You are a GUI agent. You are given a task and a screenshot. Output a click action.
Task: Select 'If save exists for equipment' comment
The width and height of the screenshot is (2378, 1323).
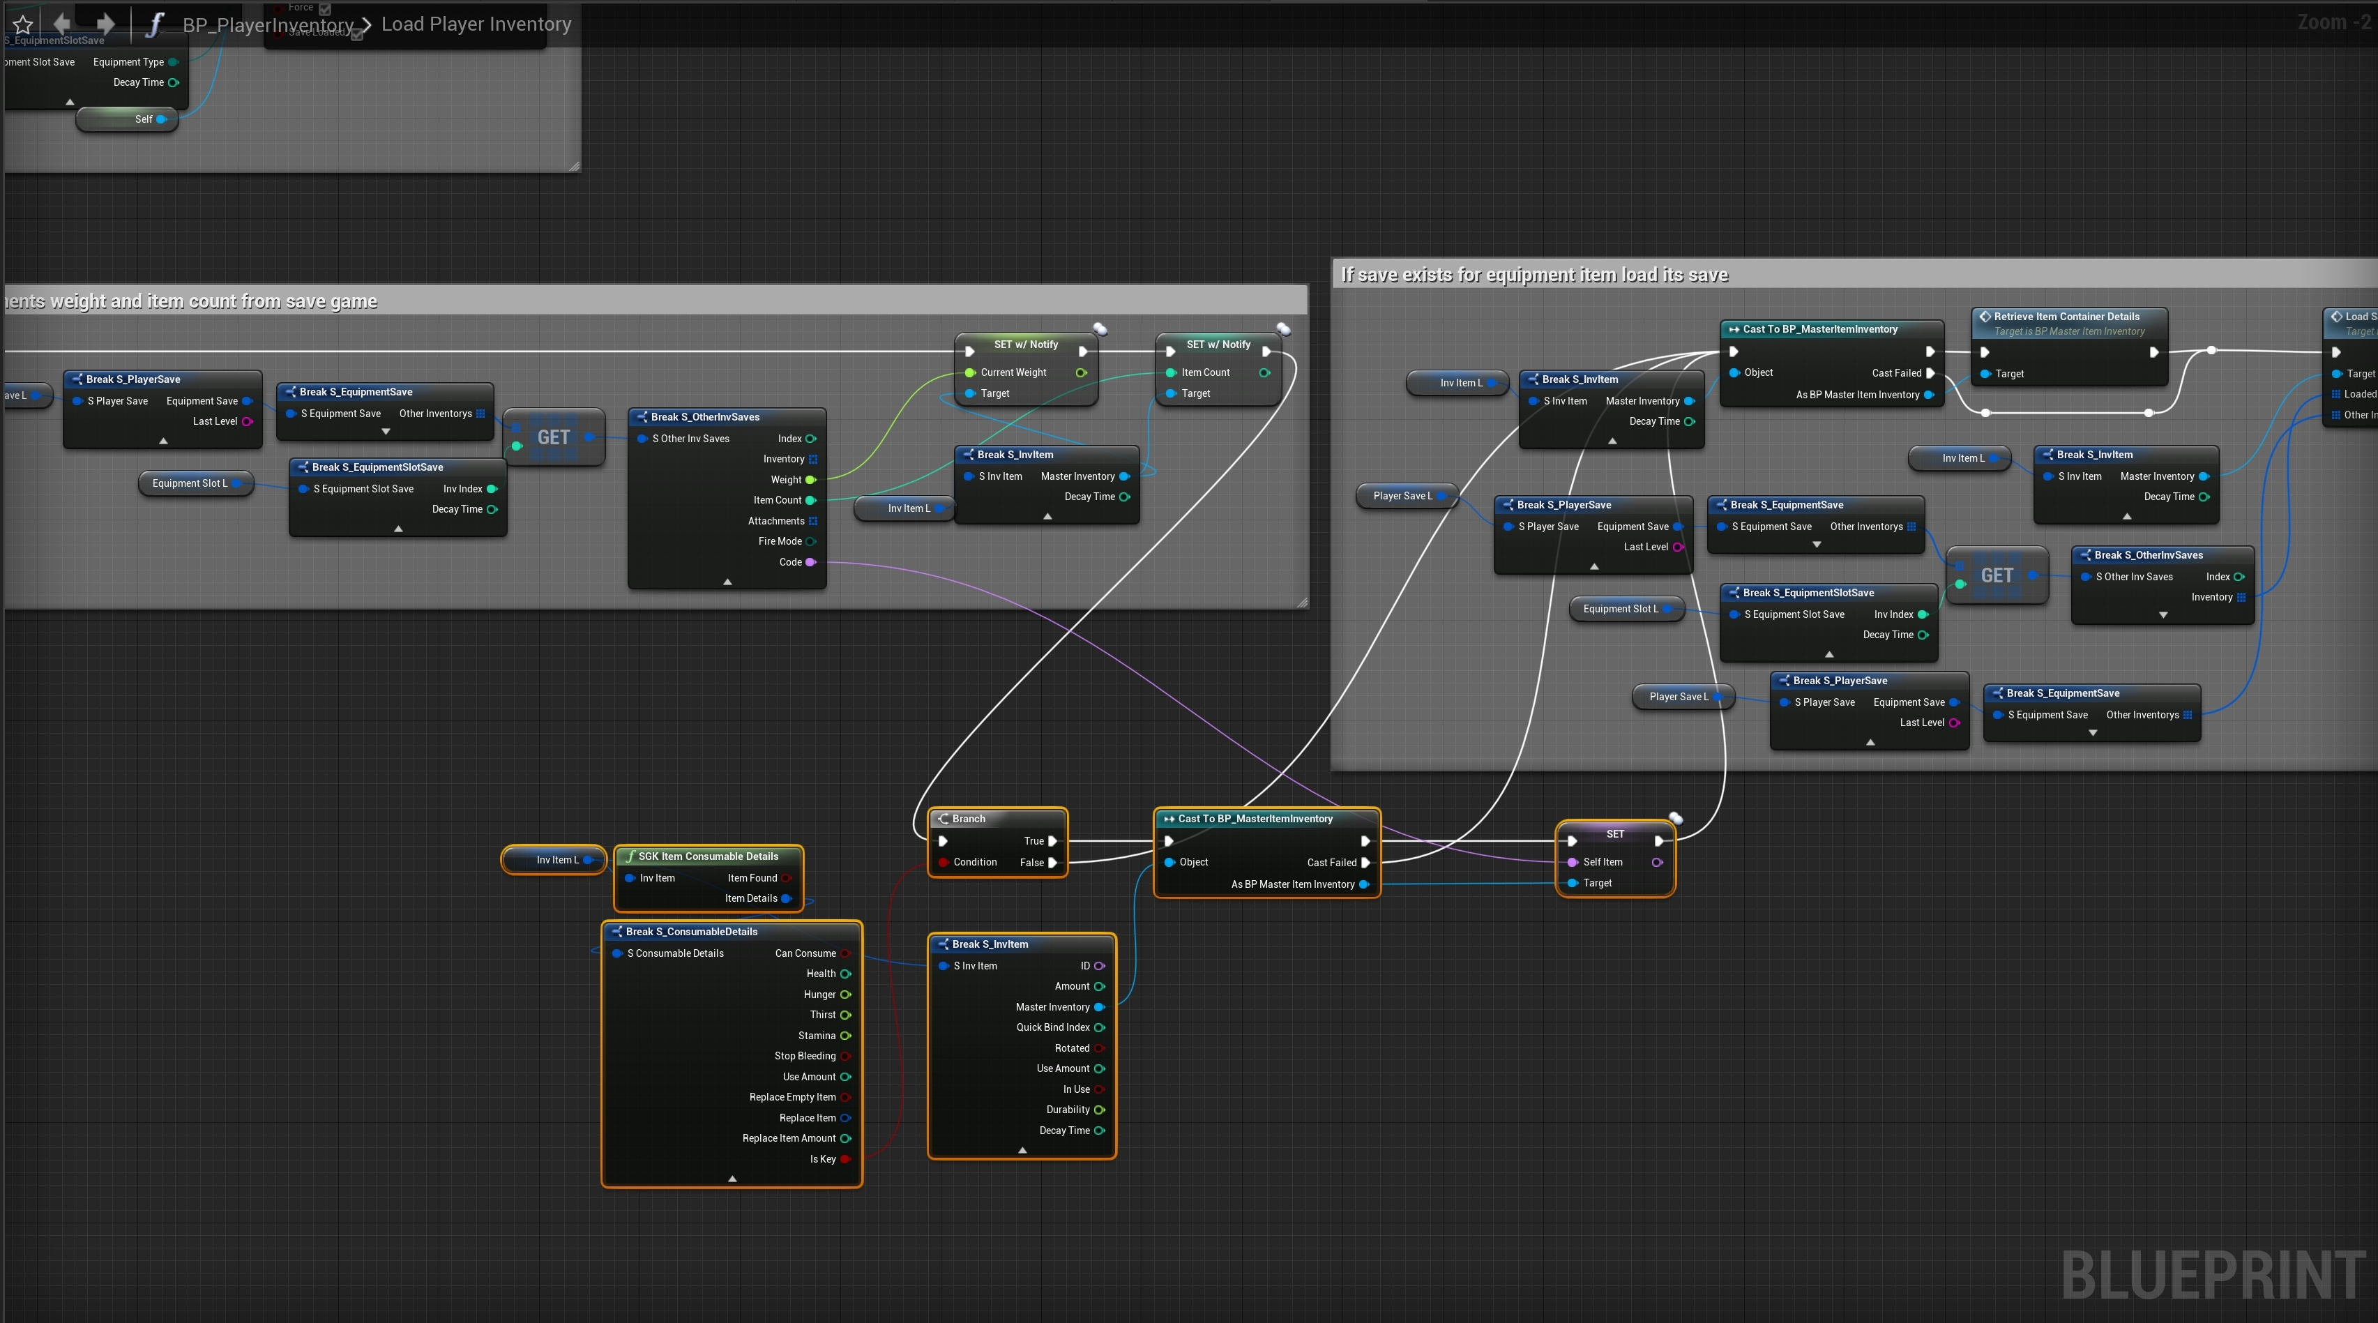(x=1533, y=275)
